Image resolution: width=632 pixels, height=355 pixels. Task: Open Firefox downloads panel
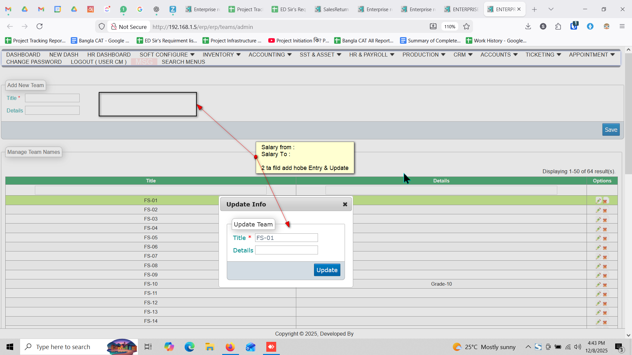tap(528, 27)
